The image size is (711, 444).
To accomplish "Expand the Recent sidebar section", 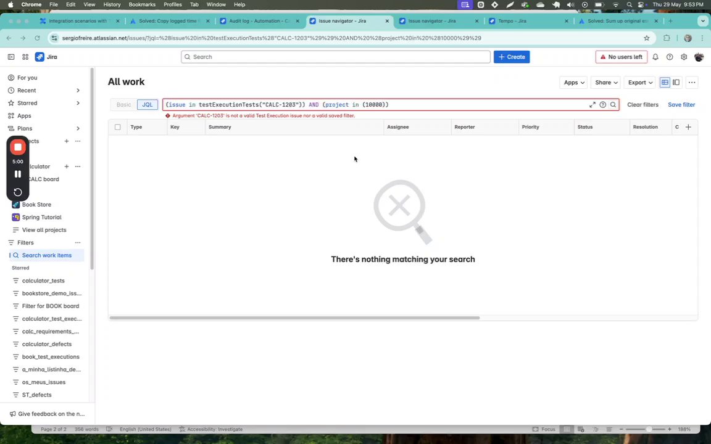I will point(78,91).
